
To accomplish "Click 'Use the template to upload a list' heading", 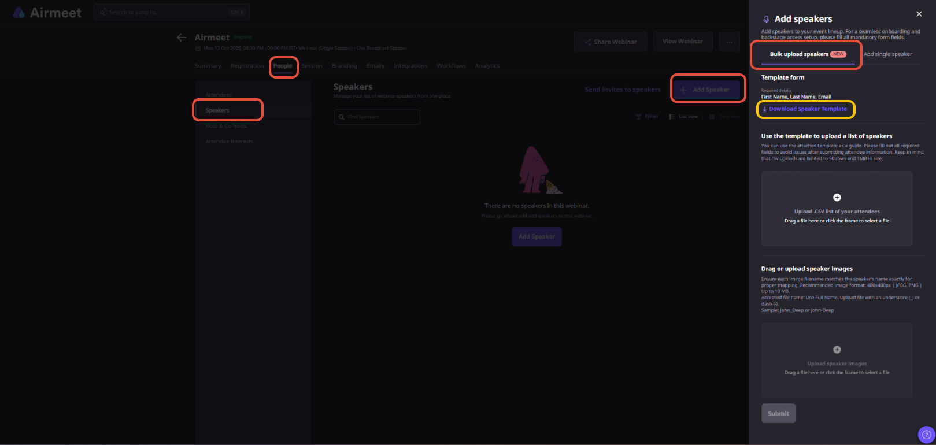I will (827, 136).
